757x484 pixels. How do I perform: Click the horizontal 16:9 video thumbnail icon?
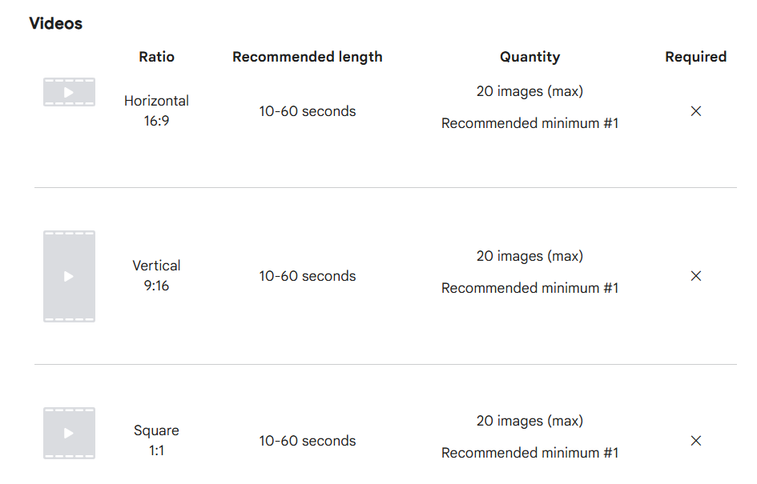coord(69,92)
